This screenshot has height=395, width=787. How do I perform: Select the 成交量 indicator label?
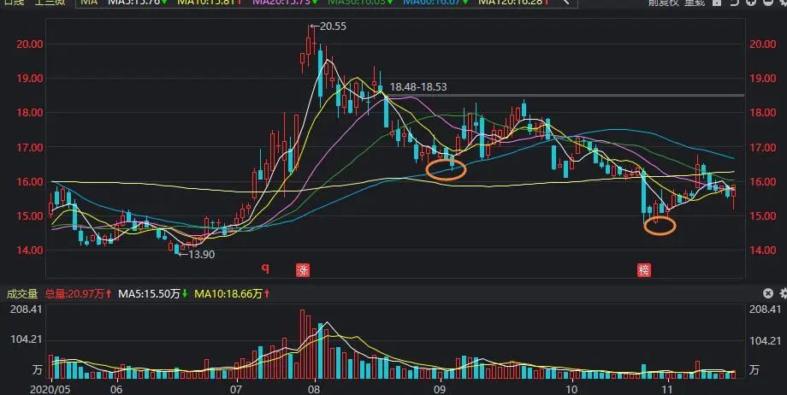click(x=21, y=293)
